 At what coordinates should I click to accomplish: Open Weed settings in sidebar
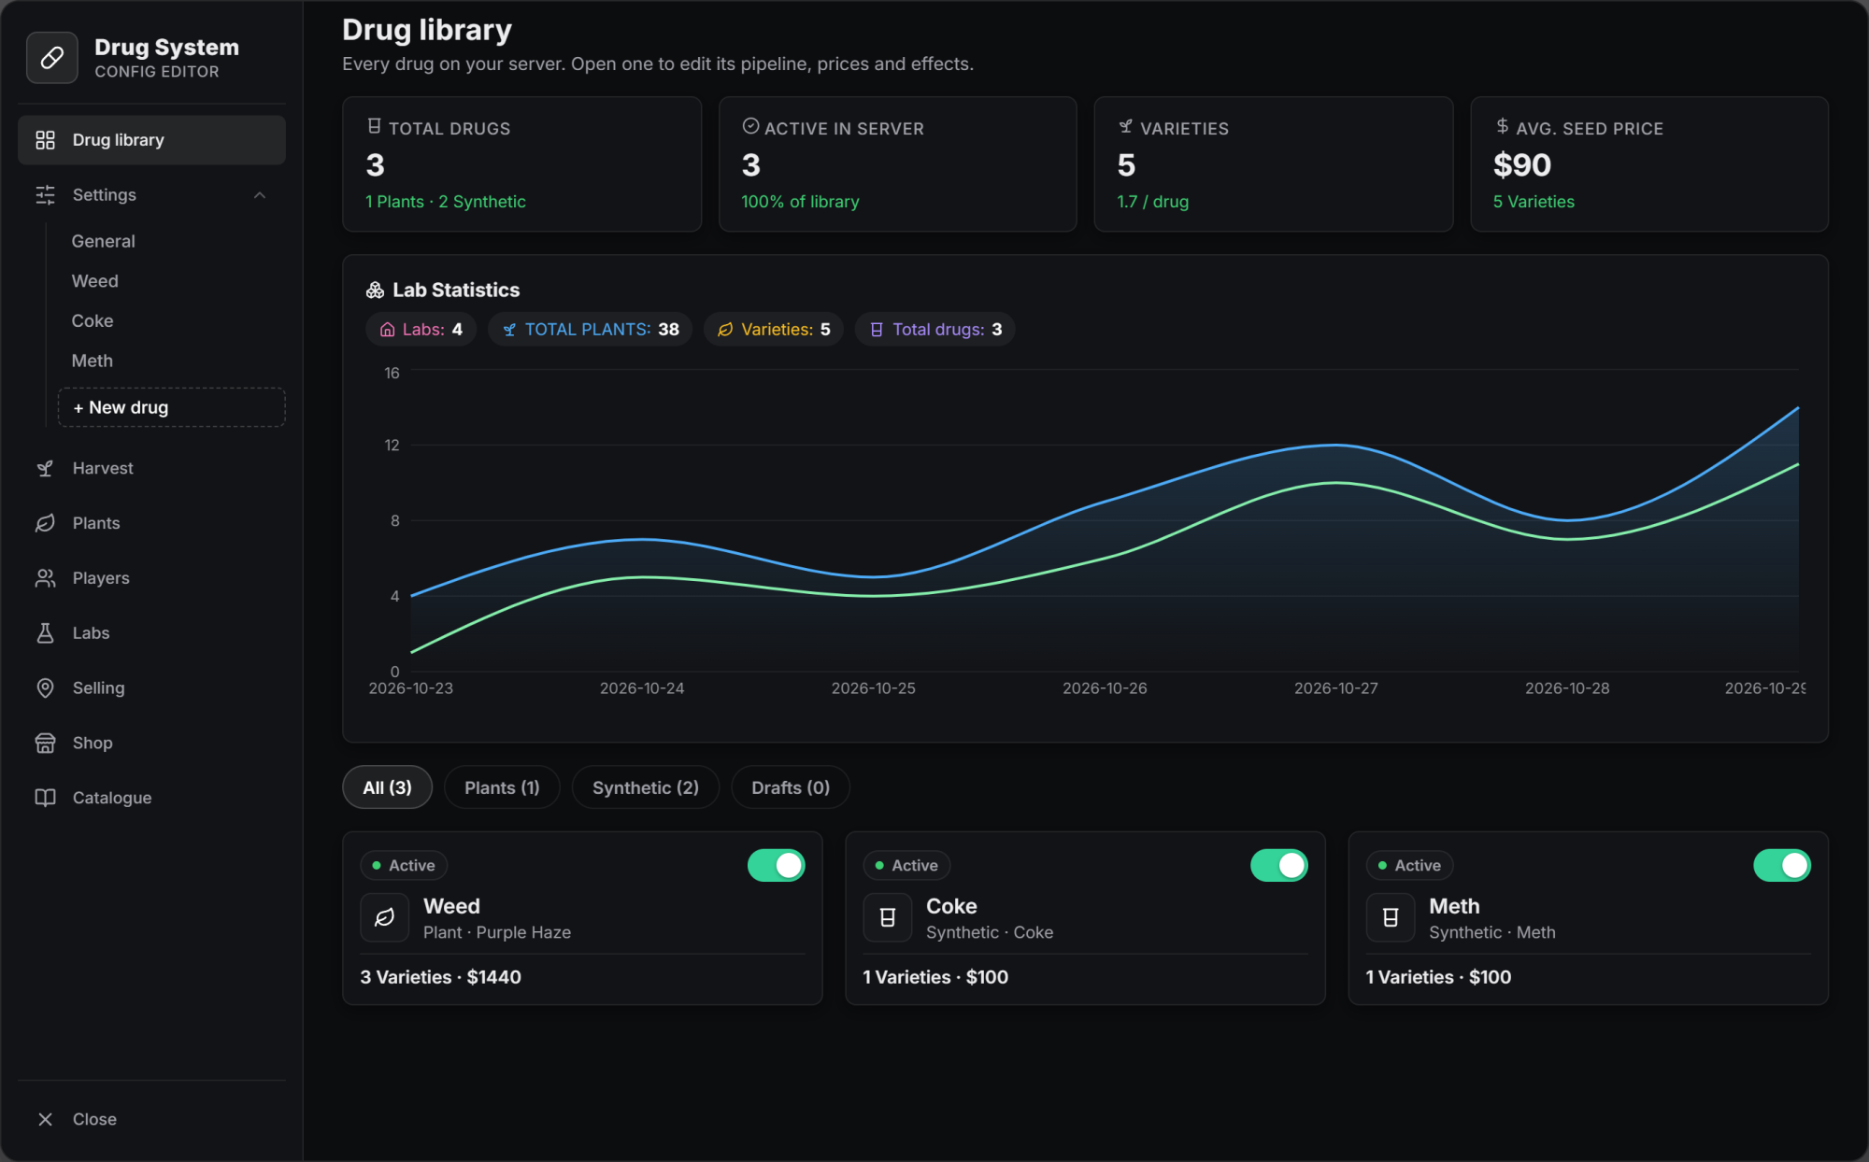[95, 281]
